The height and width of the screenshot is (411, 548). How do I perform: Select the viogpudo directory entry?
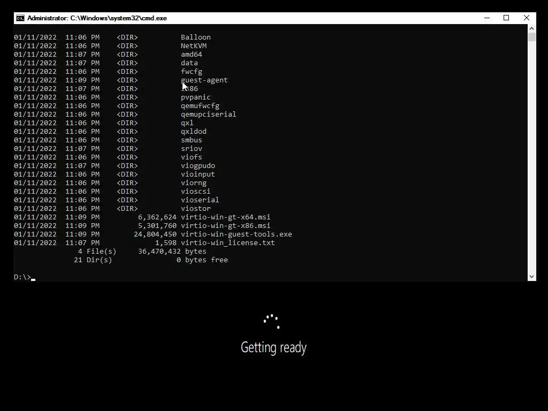pos(198,166)
